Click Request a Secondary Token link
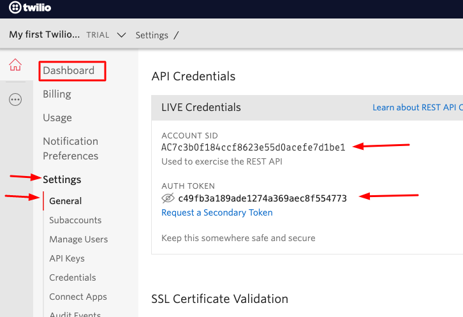 217,212
